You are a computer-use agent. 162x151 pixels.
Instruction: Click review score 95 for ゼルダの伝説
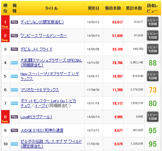(153, 144)
